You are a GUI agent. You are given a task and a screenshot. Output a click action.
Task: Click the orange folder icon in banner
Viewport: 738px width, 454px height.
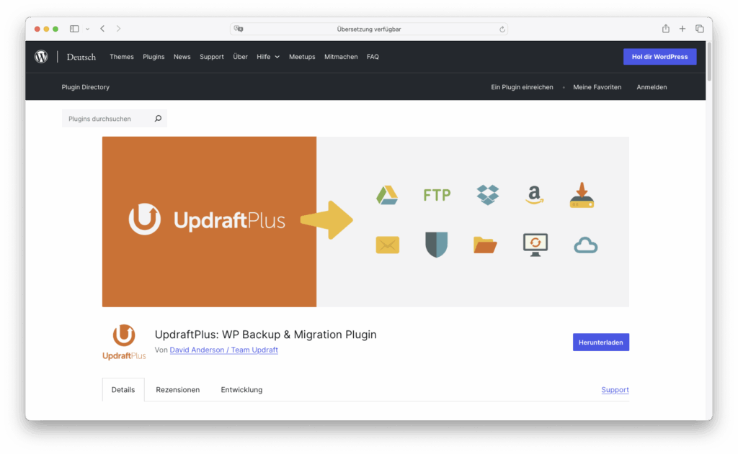point(485,245)
